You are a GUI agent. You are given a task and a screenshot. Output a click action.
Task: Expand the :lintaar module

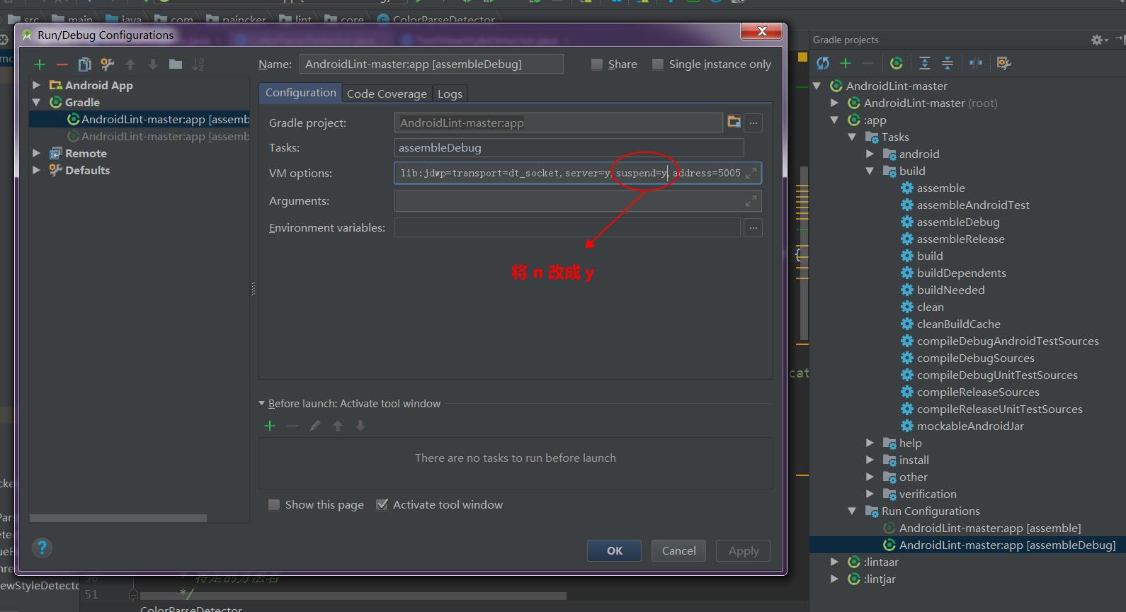pos(834,562)
